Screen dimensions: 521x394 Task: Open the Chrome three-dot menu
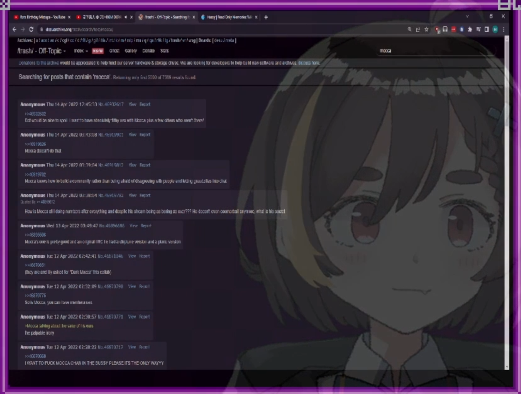(x=503, y=29)
